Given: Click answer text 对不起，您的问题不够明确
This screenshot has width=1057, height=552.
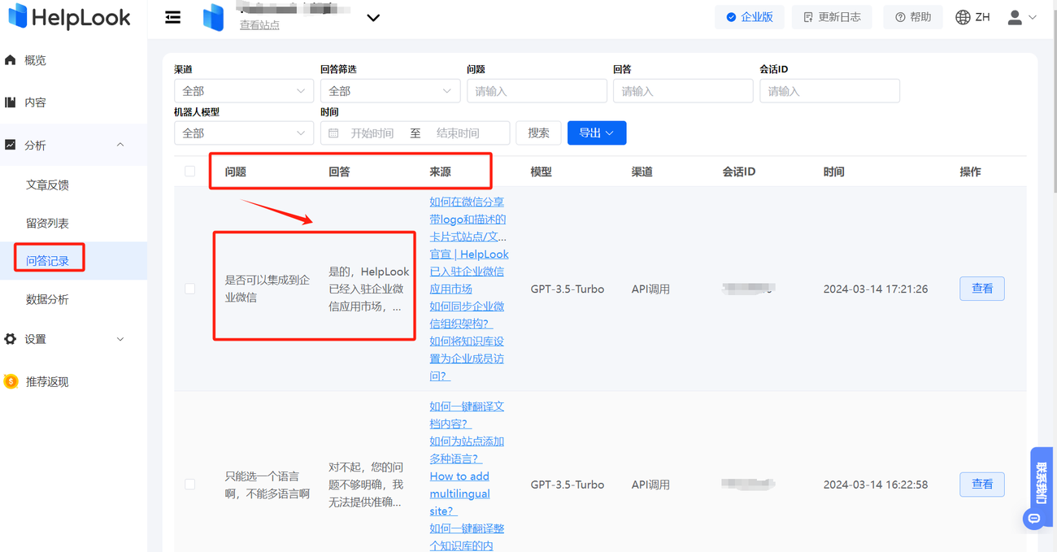Looking at the screenshot, I should click(366, 485).
